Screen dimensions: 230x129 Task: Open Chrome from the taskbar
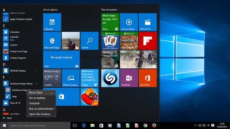point(145,125)
